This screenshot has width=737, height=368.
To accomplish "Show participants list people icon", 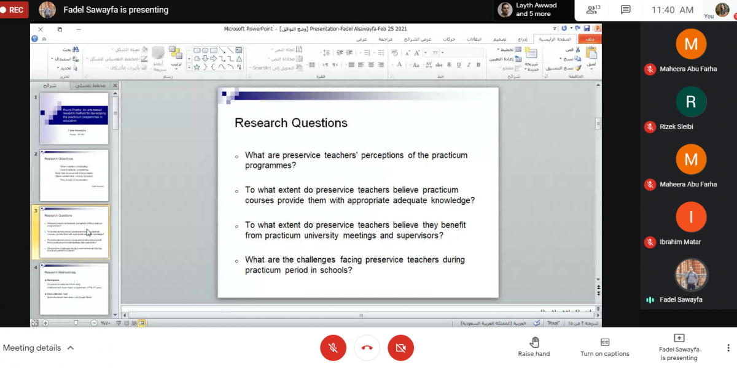I will point(593,10).
